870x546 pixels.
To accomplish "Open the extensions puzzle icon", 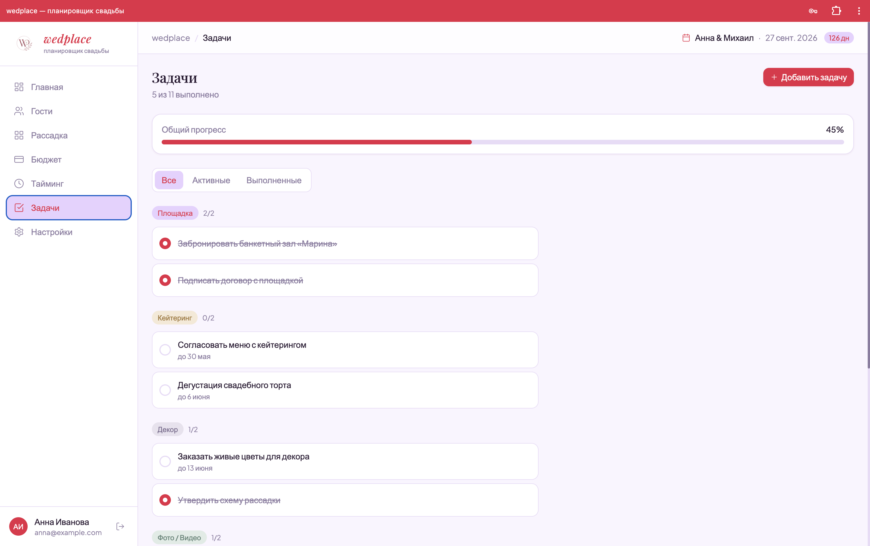I will click(836, 11).
